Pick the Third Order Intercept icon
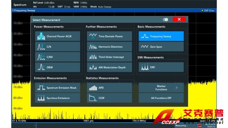Viewport: 228px width, 128px height. pos(93,57)
